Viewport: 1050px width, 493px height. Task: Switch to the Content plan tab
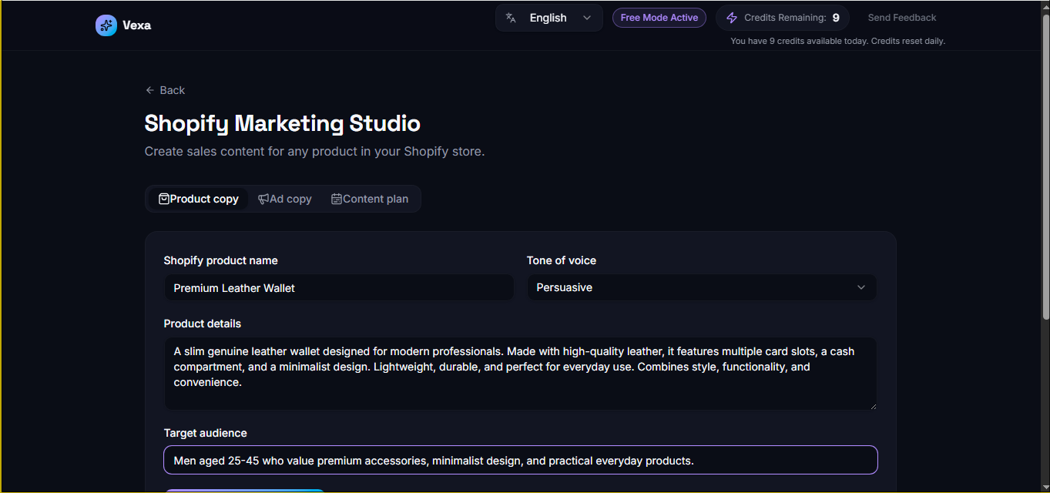click(370, 199)
